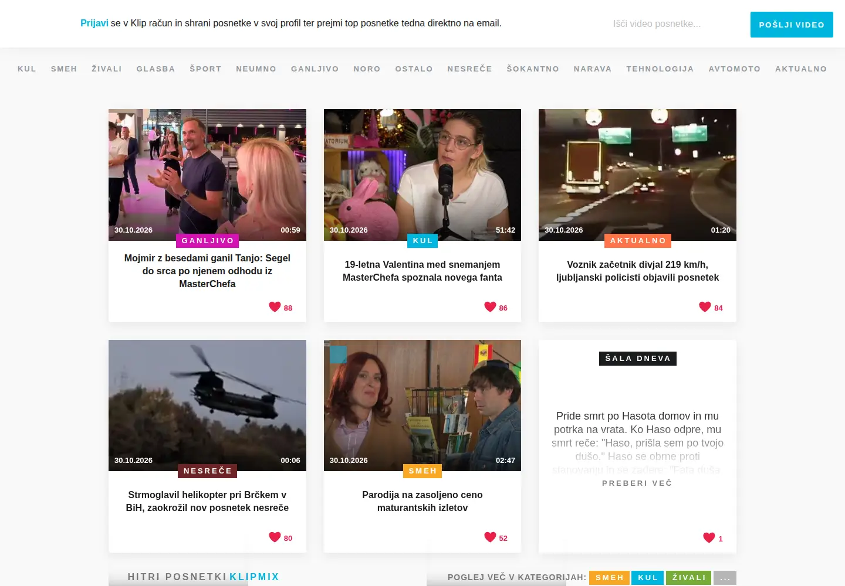Open the Mojmir Tanjo MasterChef video thumbnail
The width and height of the screenshot is (845, 586).
coord(207,175)
